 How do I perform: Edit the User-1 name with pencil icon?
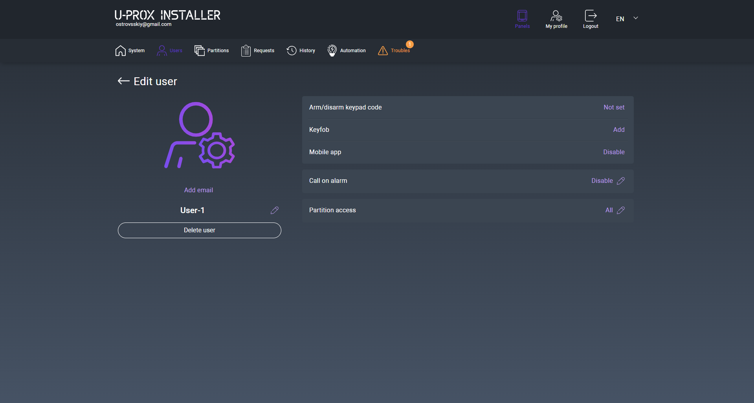pos(275,210)
